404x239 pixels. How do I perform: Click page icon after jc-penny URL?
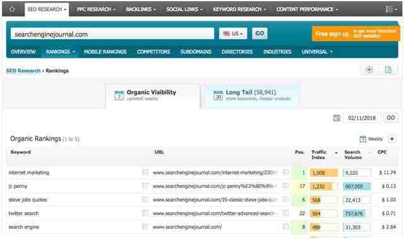click(x=285, y=186)
